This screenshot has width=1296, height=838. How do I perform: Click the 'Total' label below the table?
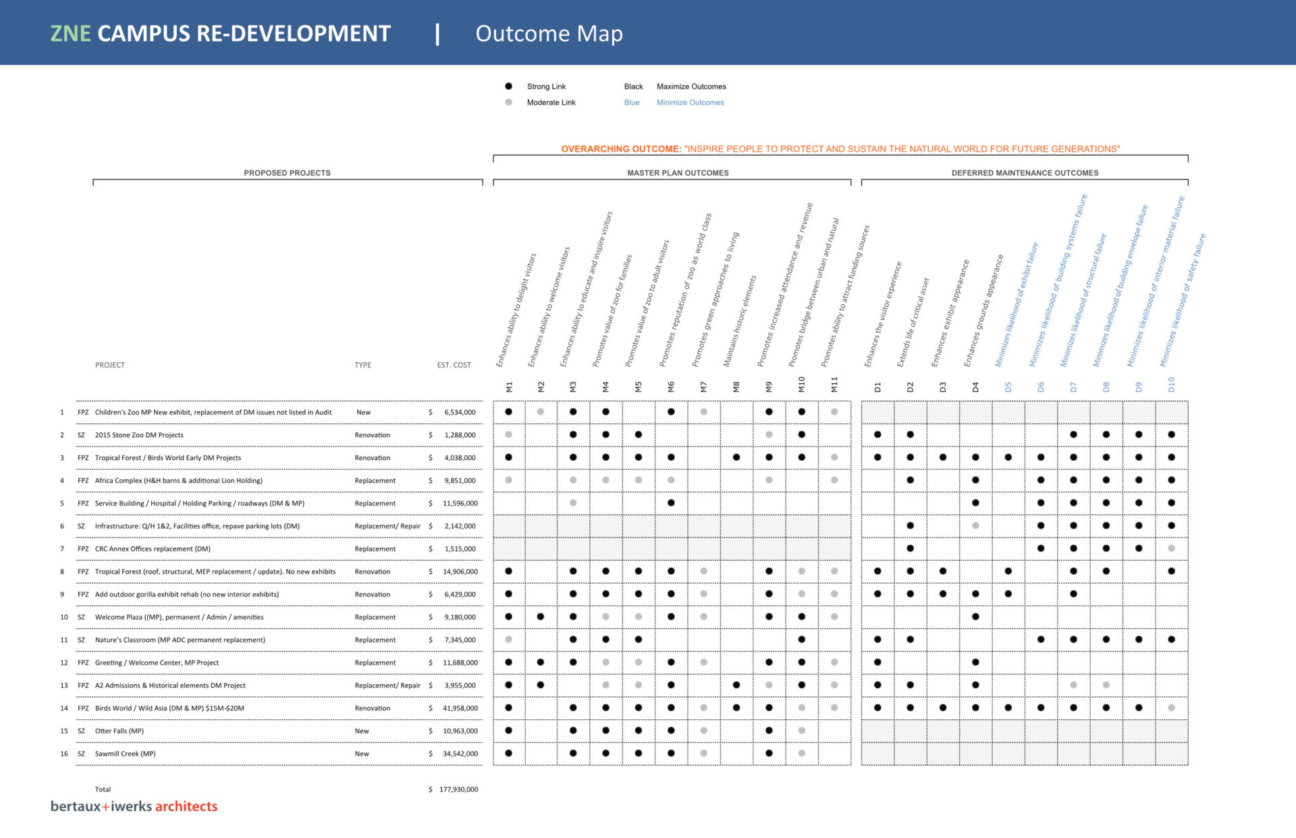(103, 789)
